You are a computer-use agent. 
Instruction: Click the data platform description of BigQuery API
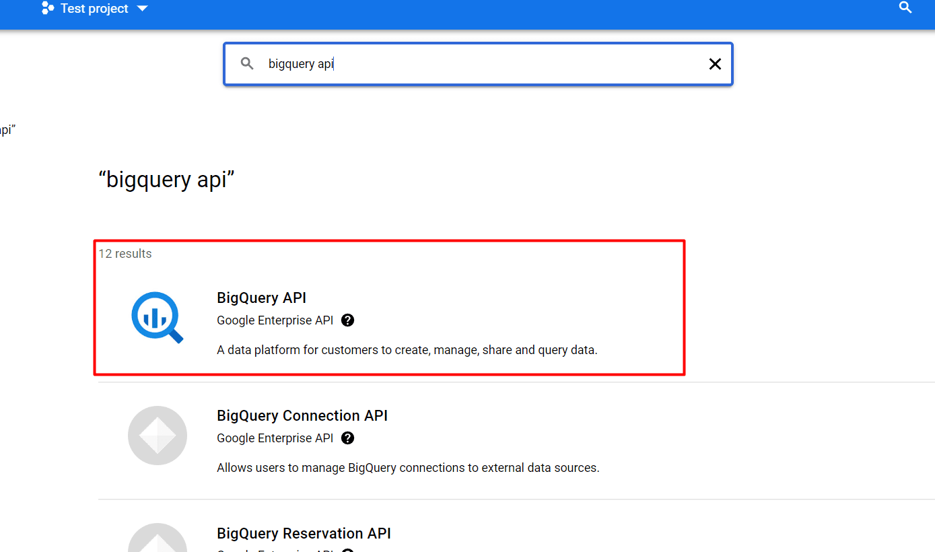(407, 350)
